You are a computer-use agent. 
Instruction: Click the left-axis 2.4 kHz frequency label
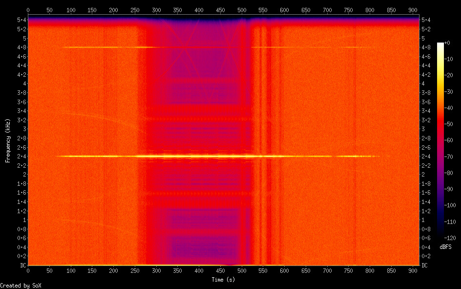pos(22,156)
